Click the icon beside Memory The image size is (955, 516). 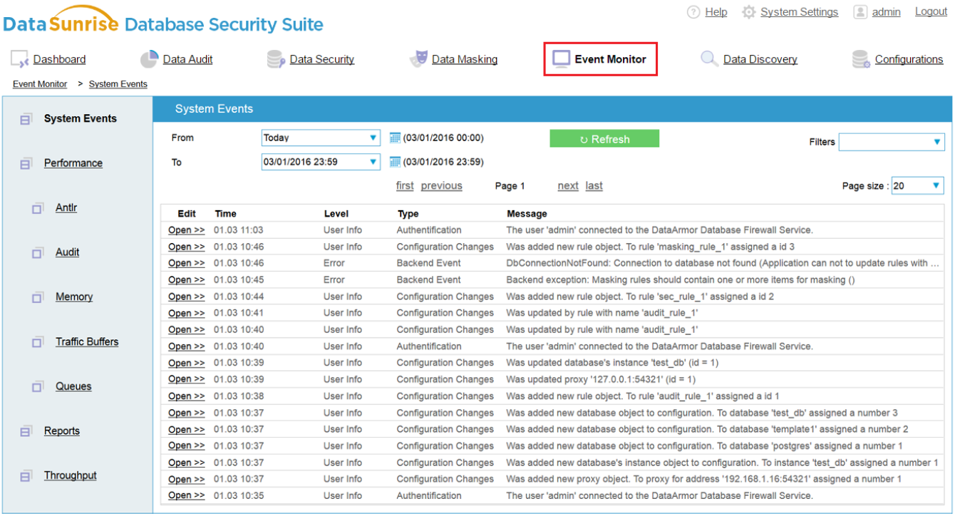click(37, 298)
